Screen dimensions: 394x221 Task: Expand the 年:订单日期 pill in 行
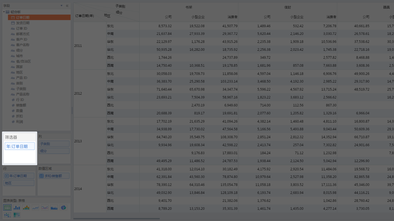coord(7,176)
